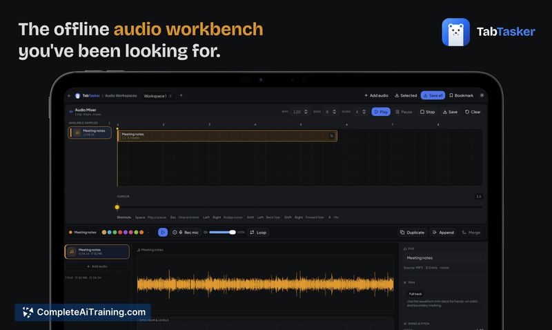Clear the mixer with the Clear button
The height and width of the screenshot is (330, 552).
[473, 112]
